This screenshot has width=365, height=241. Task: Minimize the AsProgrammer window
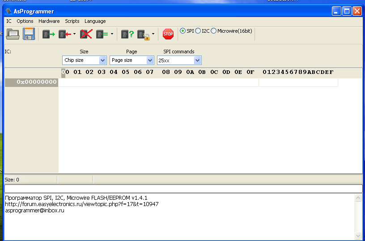click(336, 11)
